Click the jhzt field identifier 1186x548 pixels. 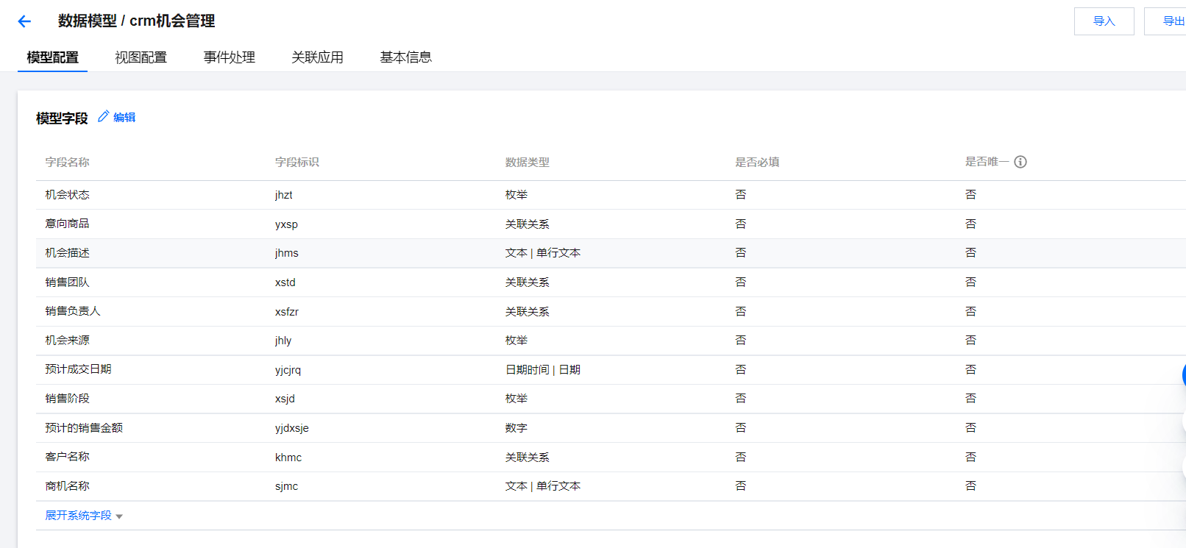[x=284, y=195]
